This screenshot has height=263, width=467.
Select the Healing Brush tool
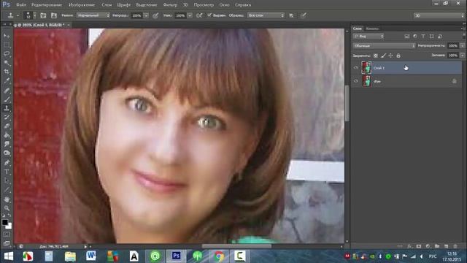[x=7, y=90]
